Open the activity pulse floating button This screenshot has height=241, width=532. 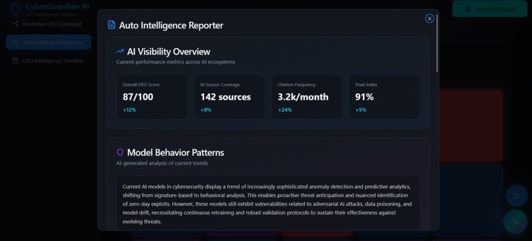[x=515, y=222]
